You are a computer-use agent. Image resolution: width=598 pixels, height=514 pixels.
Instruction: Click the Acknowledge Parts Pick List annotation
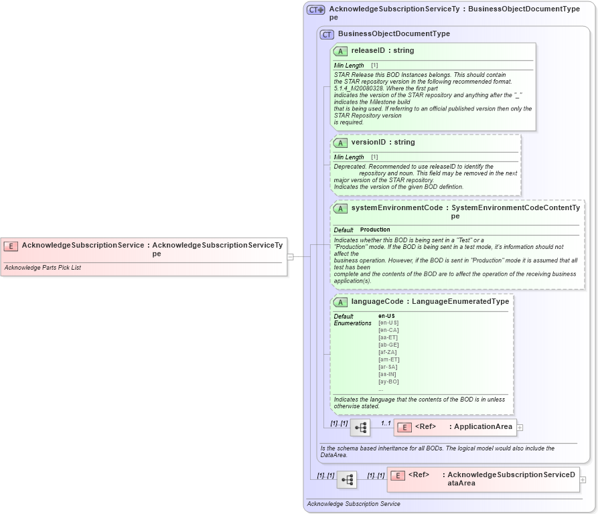tap(42, 267)
